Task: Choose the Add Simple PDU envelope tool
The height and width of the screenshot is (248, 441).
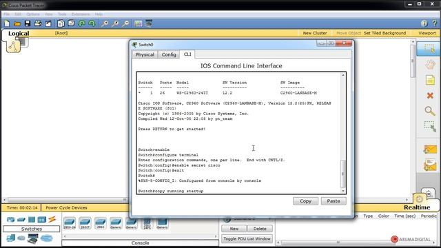Action: pos(430,149)
